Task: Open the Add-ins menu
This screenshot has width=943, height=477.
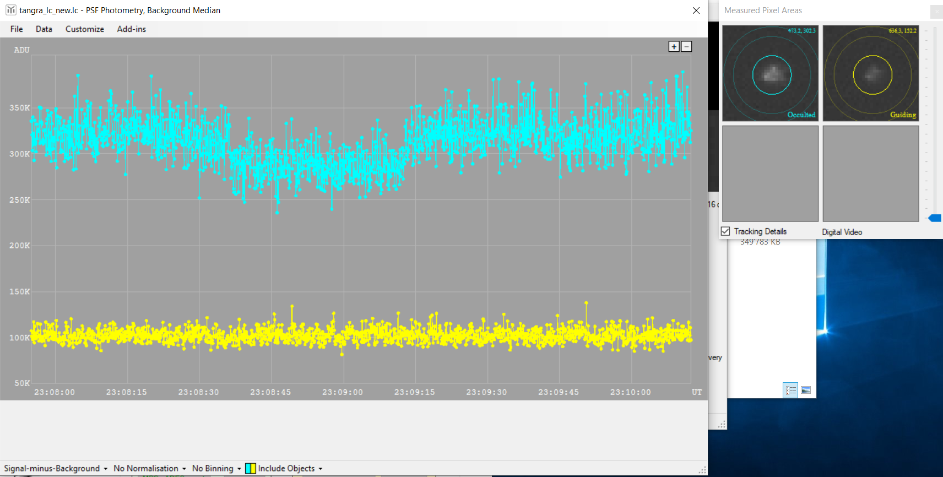Action: click(131, 29)
